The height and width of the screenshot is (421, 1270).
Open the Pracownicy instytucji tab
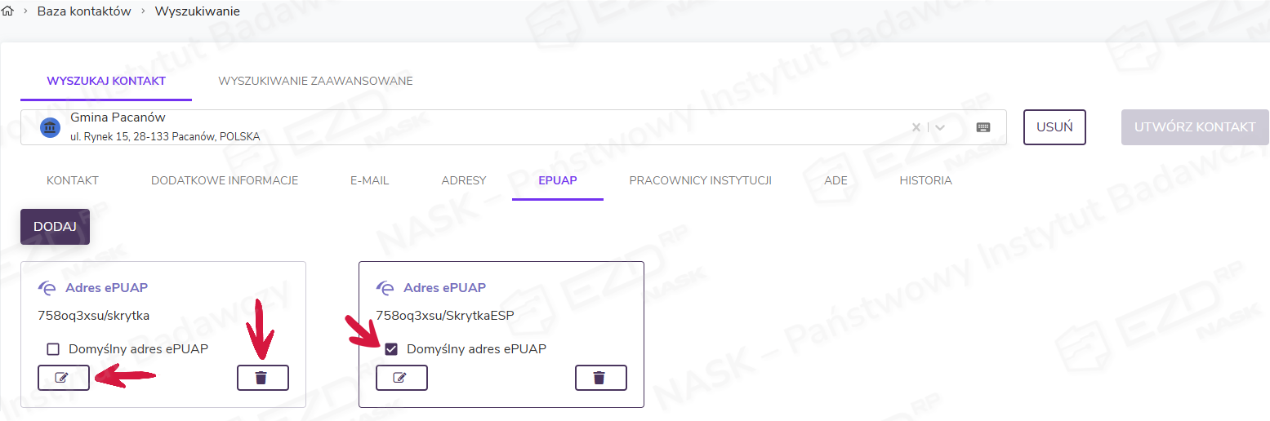[x=700, y=180]
